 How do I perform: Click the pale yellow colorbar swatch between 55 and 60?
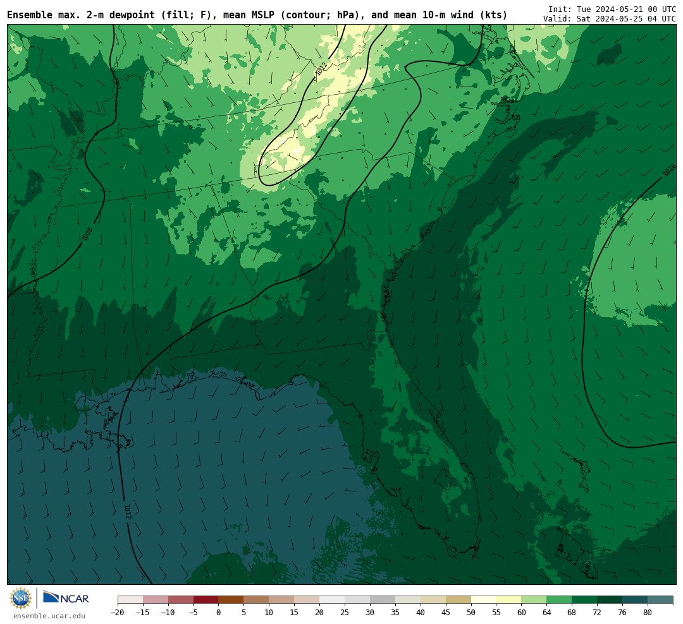508,600
